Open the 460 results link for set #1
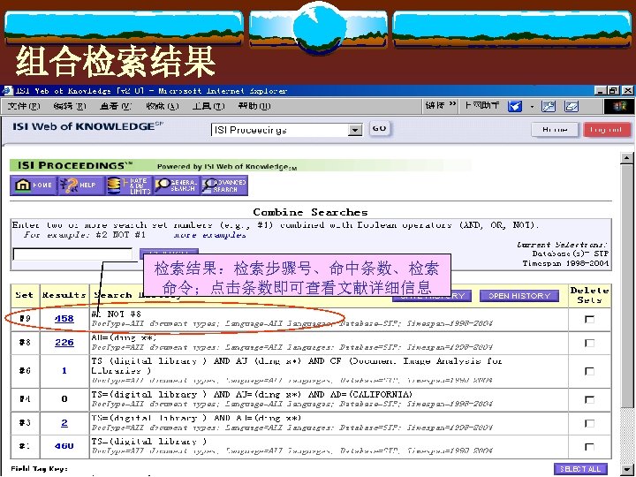 point(64,446)
